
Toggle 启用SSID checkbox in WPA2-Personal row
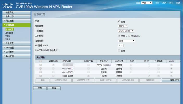(x=53, y=65)
